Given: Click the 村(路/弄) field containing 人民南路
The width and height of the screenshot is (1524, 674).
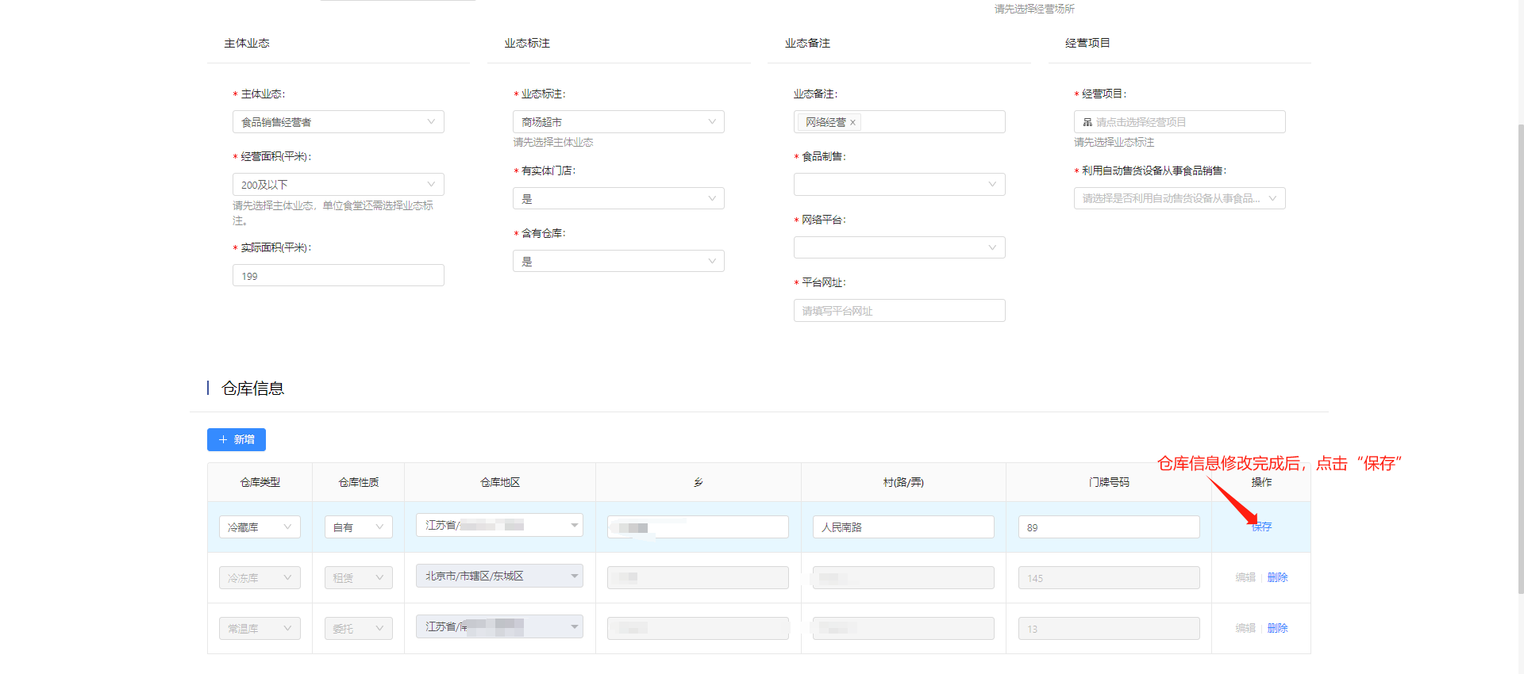Looking at the screenshot, I should pyautogui.click(x=903, y=527).
